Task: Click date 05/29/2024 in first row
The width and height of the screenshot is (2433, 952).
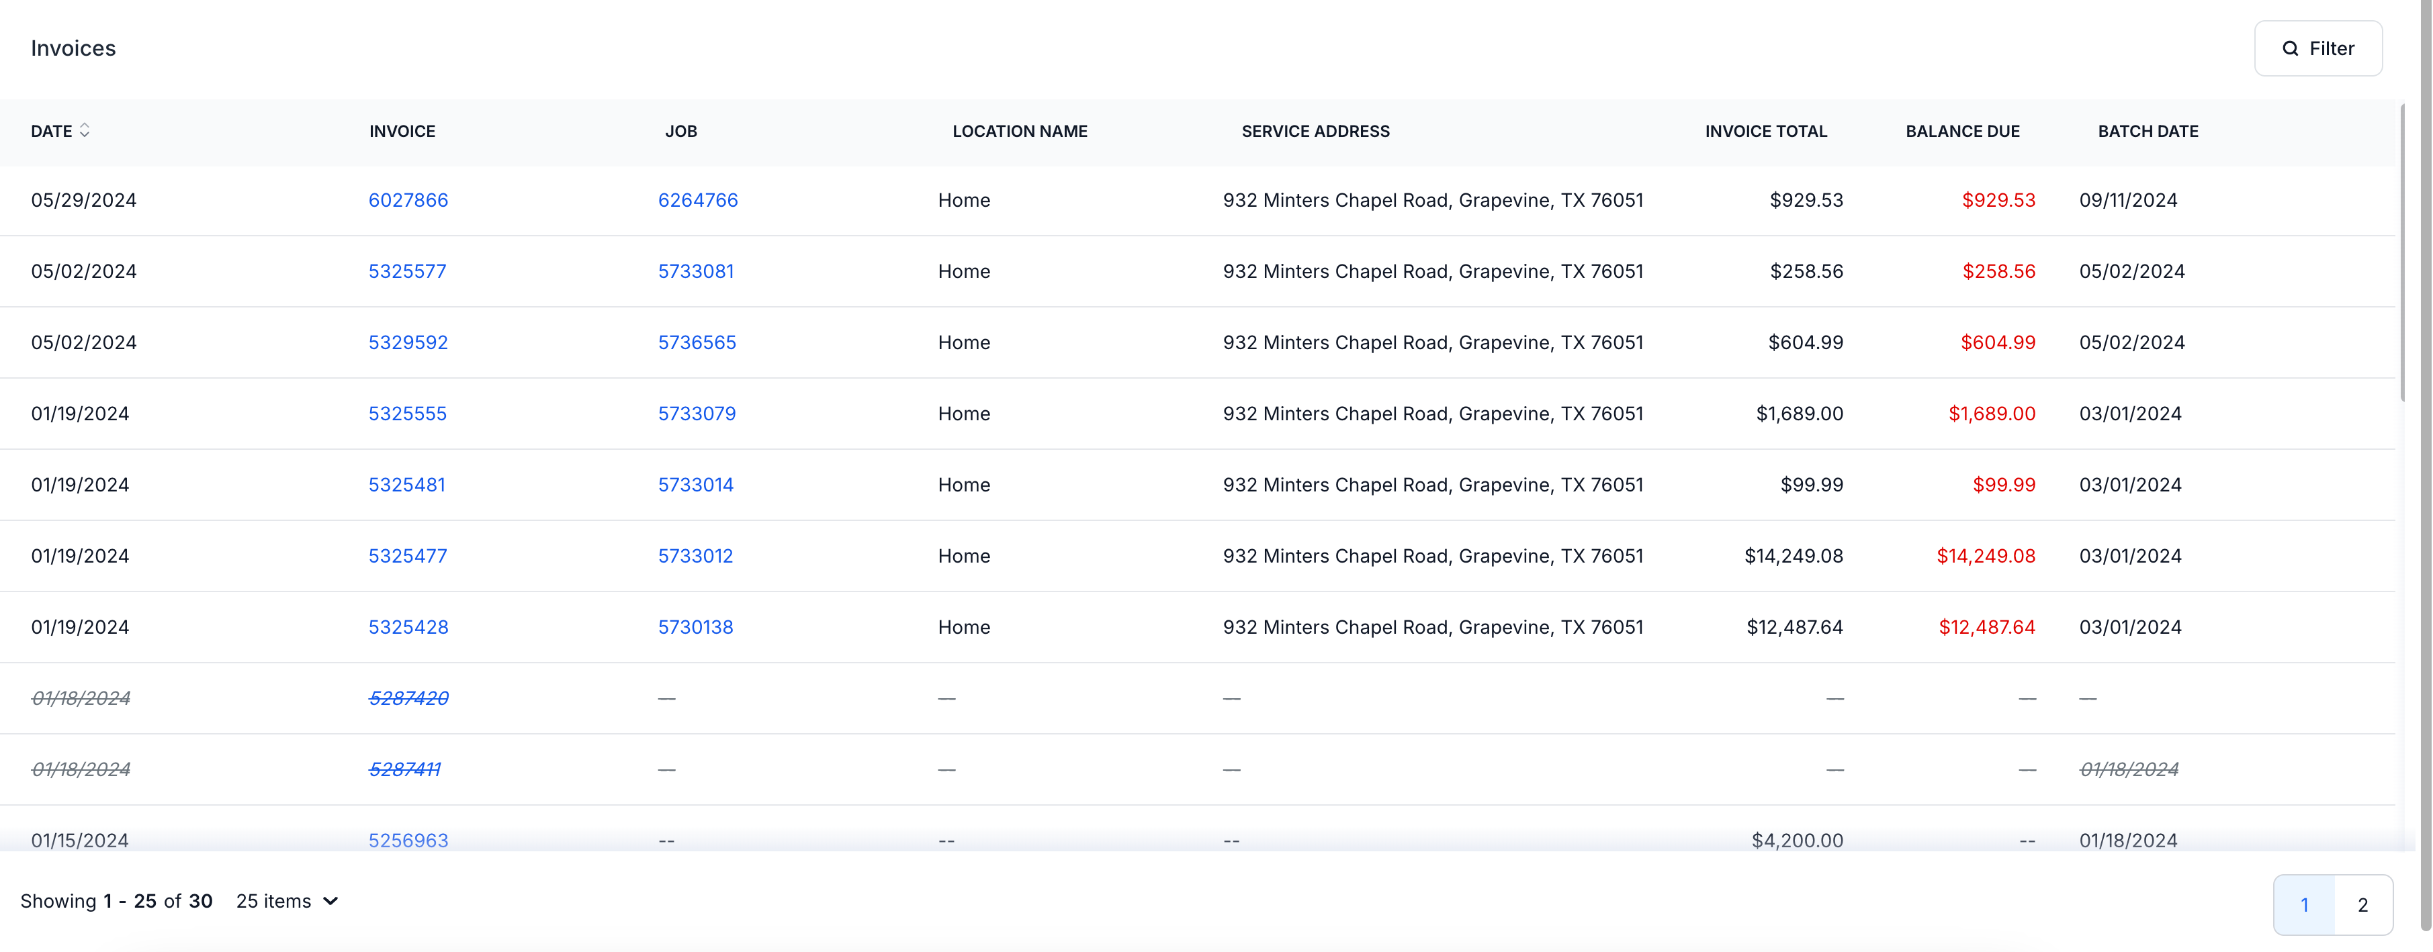Action: (x=84, y=200)
